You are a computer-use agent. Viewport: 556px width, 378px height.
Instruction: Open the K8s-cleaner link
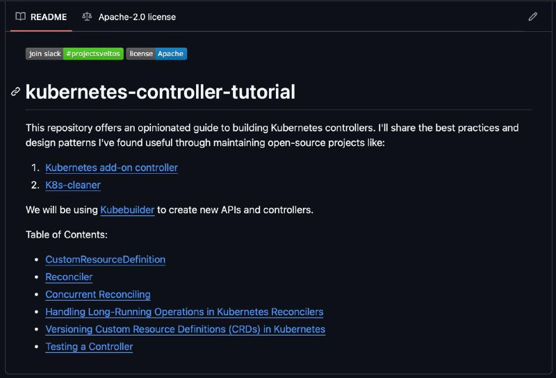[x=73, y=185]
